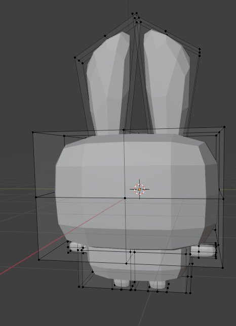
Task: Select the cage vertex at head's center crossing
Action: pyautogui.click(x=125, y=198)
